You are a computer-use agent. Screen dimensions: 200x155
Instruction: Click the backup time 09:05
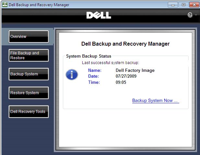[x=121, y=82]
